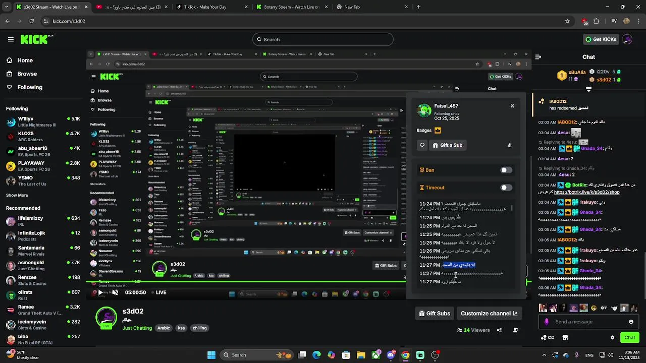Image resolution: width=646 pixels, height=363 pixels.
Task: Unmute the stream volume
Action: click(115, 292)
